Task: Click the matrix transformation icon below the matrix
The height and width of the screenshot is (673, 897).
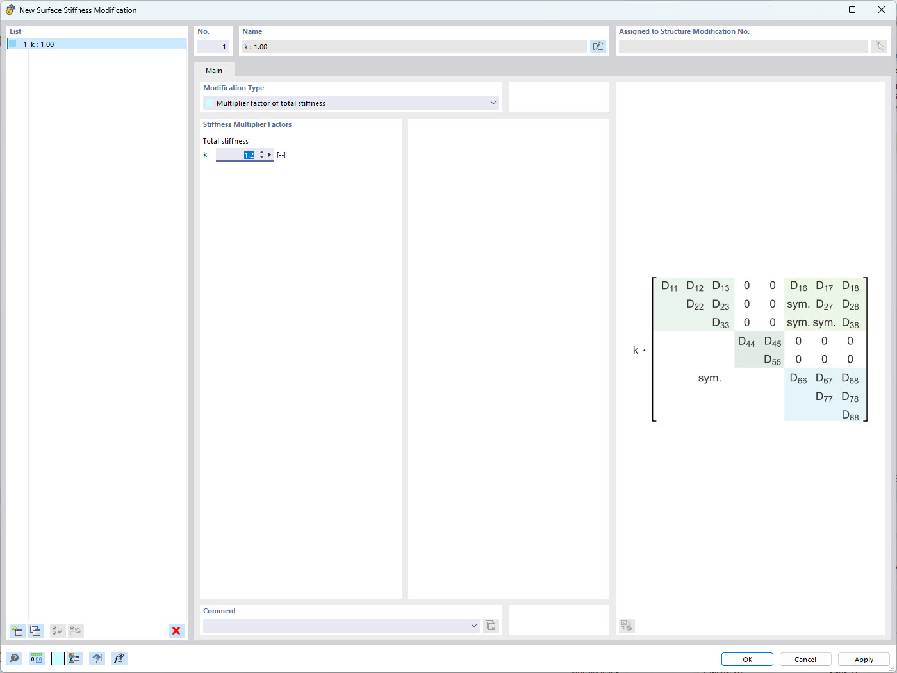Action: point(627,626)
